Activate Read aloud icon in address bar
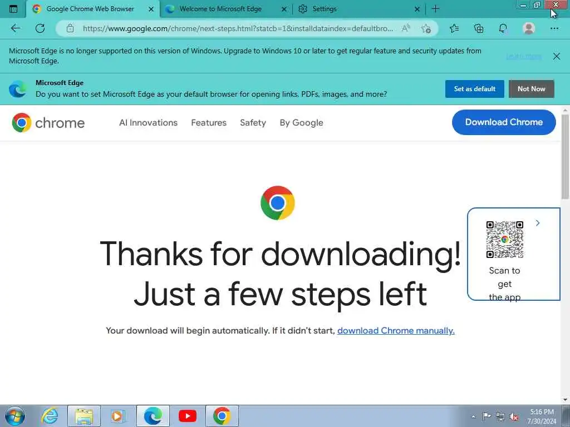 pyautogui.click(x=406, y=28)
